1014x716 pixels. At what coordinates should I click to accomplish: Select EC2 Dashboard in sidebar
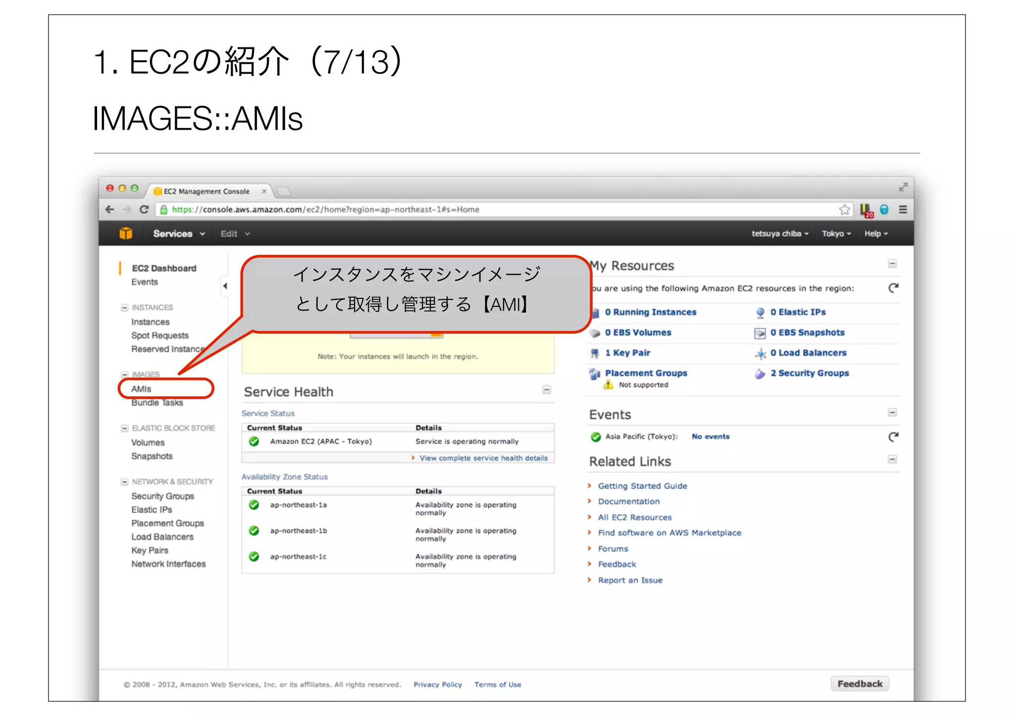(164, 268)
